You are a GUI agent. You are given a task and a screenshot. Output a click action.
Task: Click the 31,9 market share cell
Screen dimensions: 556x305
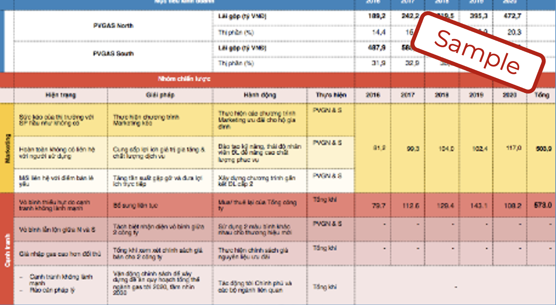click(378, 63)
